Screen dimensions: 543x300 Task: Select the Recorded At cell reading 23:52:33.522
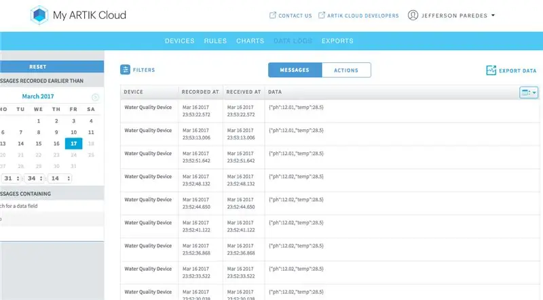click(x=200, y=272)
